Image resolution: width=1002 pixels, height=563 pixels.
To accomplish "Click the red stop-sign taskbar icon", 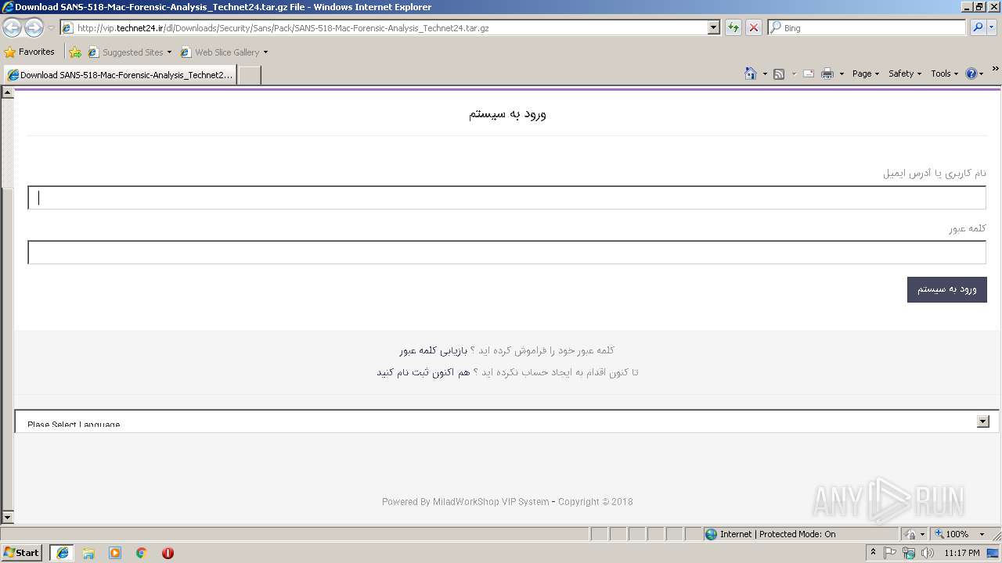I will [168, 553].
